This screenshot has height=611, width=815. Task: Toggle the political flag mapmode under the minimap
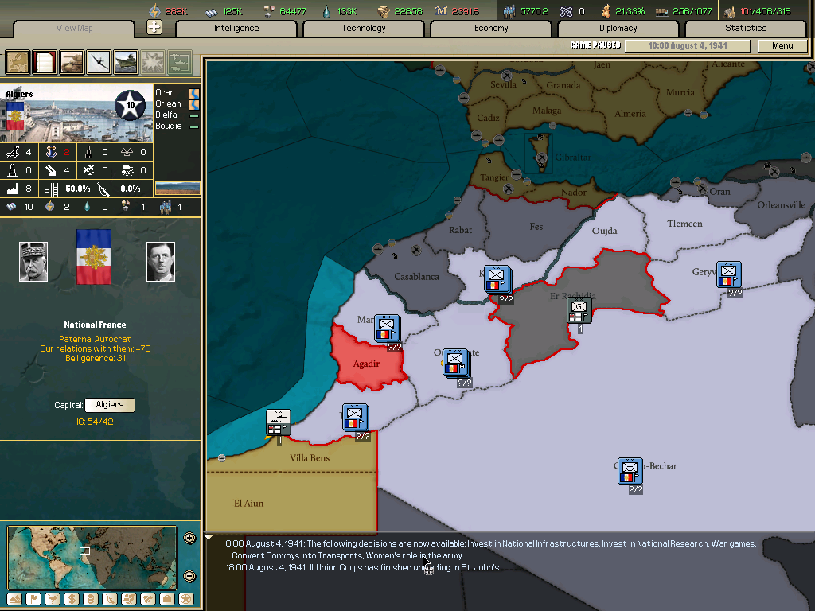pyautogui.click(x=33, y=599)
